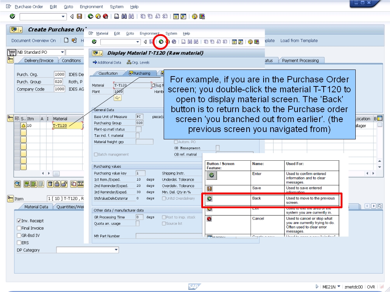Switch to the Purchasing tab
The image size is (390, 292).
(x=142, y=73)
